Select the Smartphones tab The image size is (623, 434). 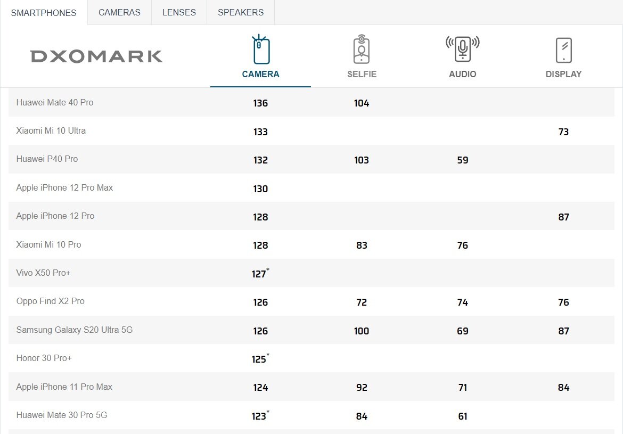pos(44,13)
